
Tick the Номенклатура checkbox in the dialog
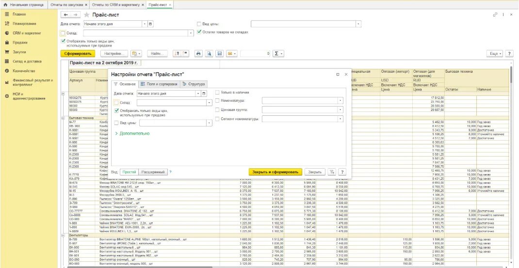(x=217, y=101)
